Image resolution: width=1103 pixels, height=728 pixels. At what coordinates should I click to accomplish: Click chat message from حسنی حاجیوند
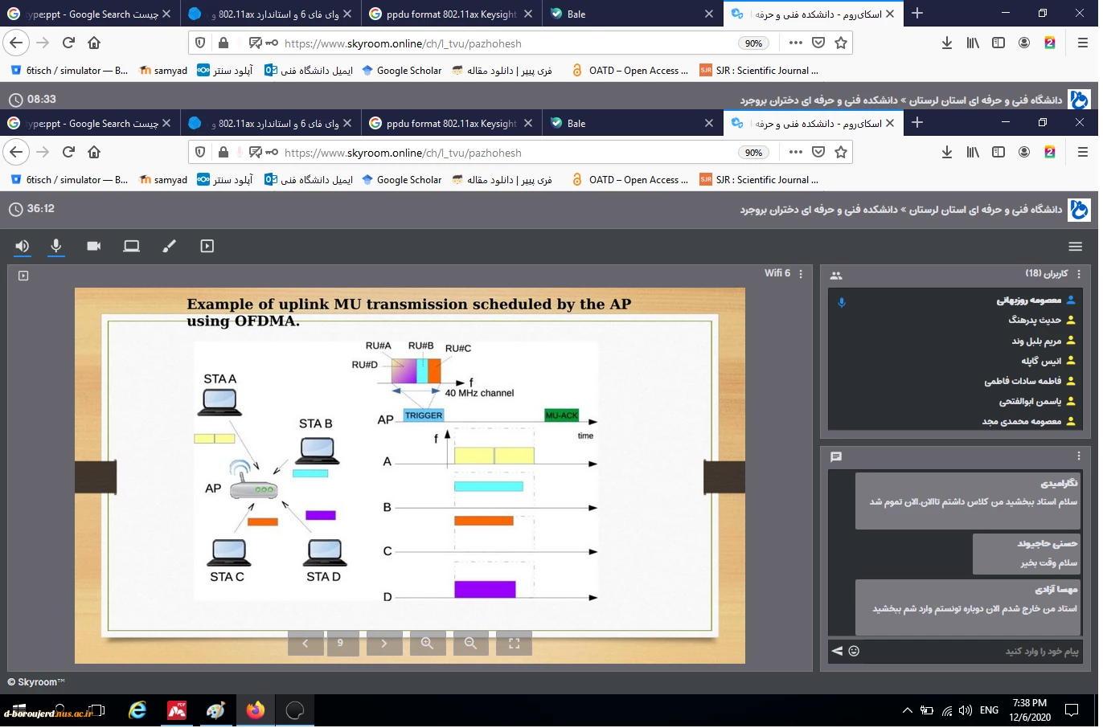[1027, 554]
